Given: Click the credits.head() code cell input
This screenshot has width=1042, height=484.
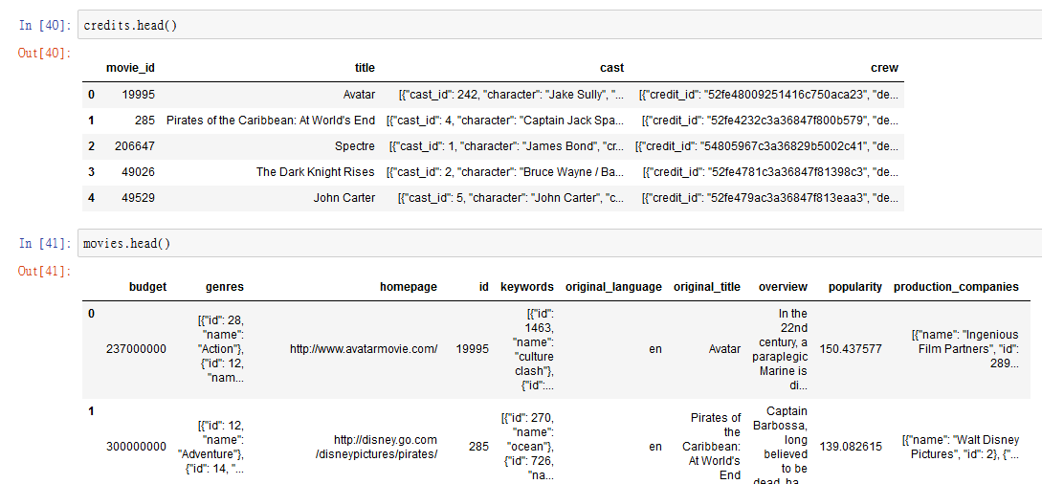Looking at the screenshot, I should pyautogui.click(x=560, y=25).
